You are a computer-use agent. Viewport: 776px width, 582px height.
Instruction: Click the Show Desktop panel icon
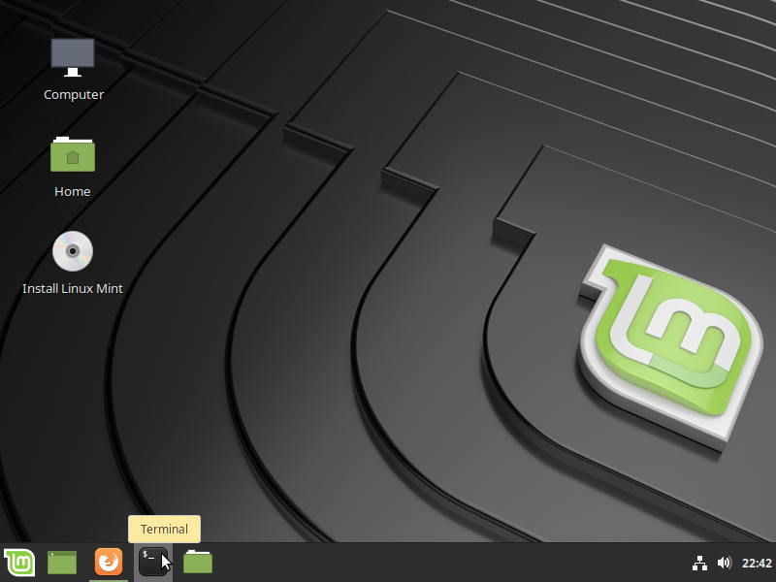coord(62,563)
